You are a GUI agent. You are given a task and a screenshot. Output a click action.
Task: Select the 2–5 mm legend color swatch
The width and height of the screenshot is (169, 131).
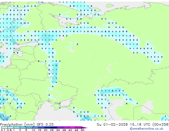[x=23, y=128]
